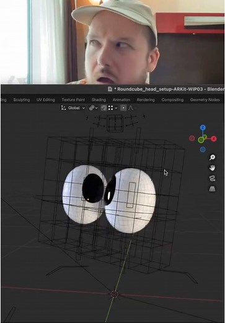This screenshot has width=225, height=323.
Task: Open the proportional editing falloff curve
Action: (x=130, y=108)
